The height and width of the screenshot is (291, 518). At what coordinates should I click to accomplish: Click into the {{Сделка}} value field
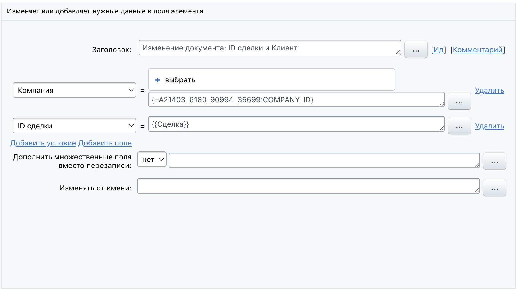pos(294,124)
